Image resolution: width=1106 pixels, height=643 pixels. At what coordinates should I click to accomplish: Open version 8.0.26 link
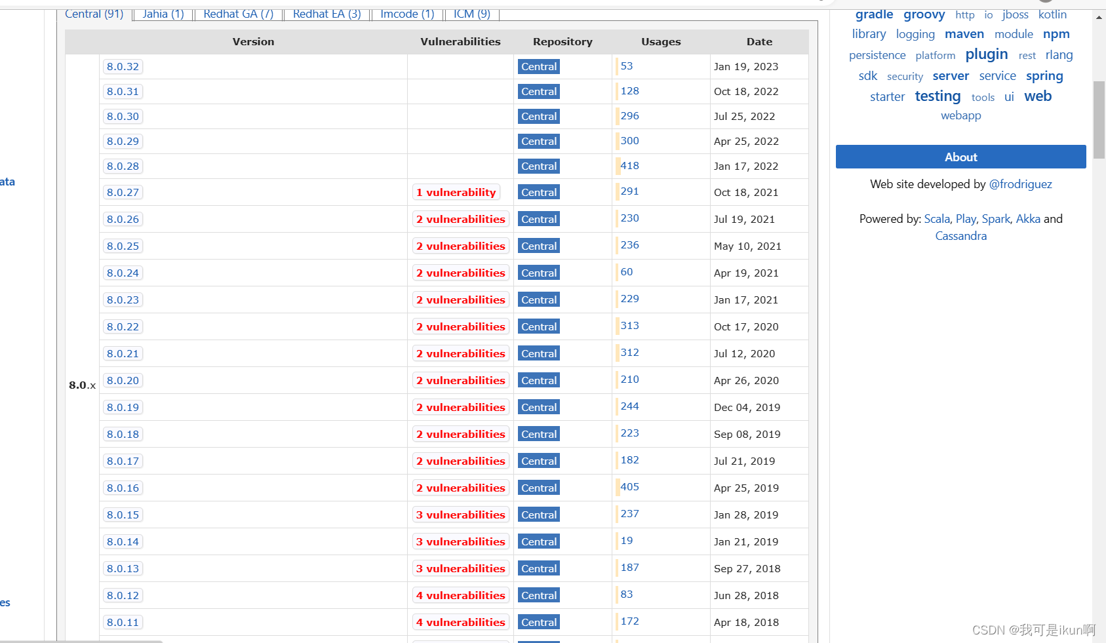[123, 219]
